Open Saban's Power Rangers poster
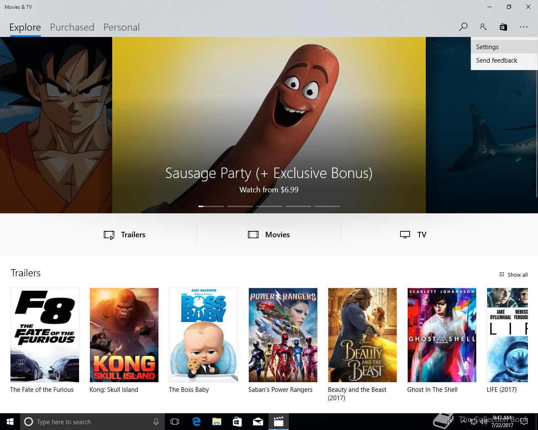538x430 pixels. (x=283, y=335)
